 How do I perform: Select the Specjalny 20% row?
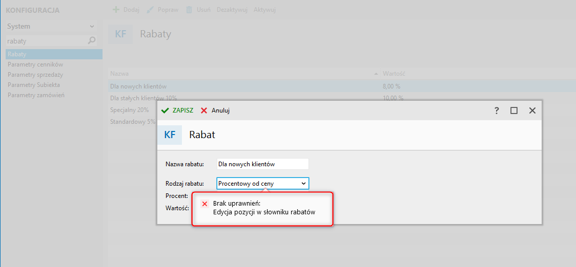[x=129, y=110]
